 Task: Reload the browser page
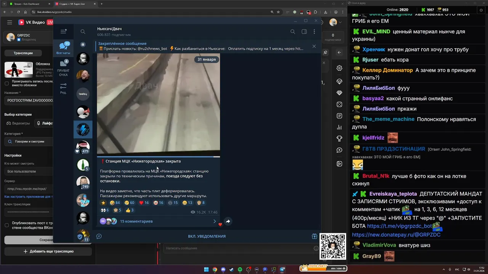[x=18, y=12]
